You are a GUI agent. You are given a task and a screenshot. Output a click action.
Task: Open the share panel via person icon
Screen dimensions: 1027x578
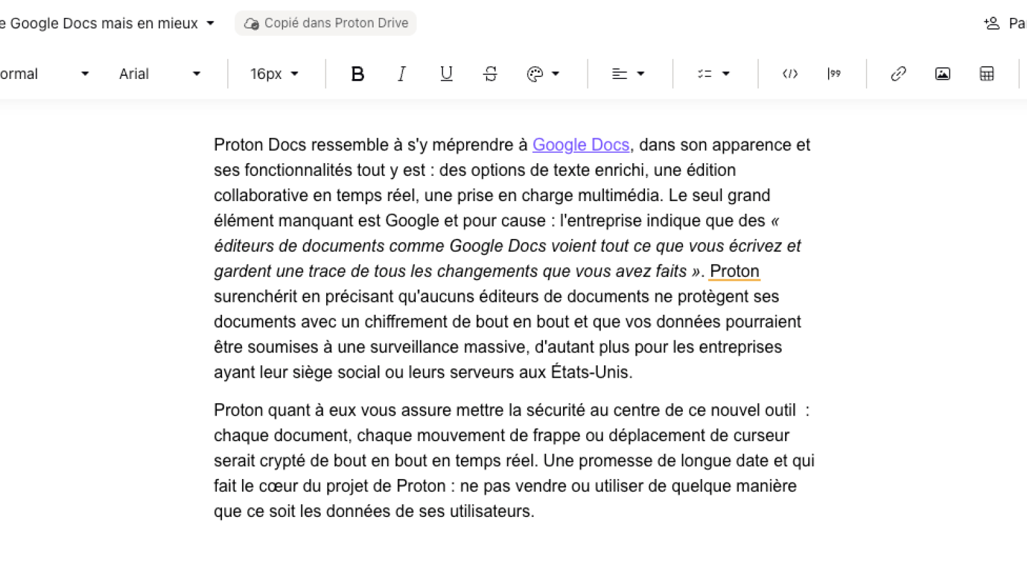pos(990,22)
